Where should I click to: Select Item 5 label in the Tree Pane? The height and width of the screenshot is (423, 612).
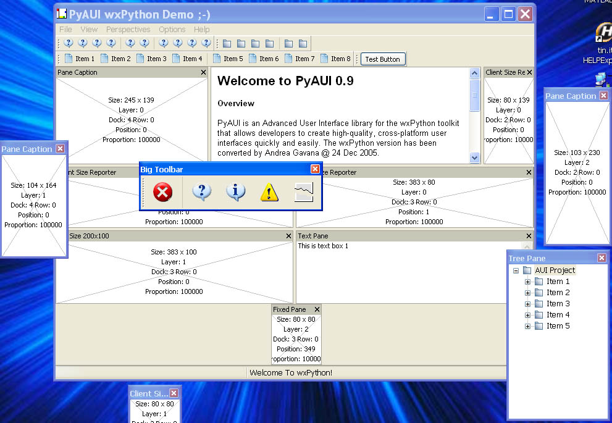pos(558,326)
